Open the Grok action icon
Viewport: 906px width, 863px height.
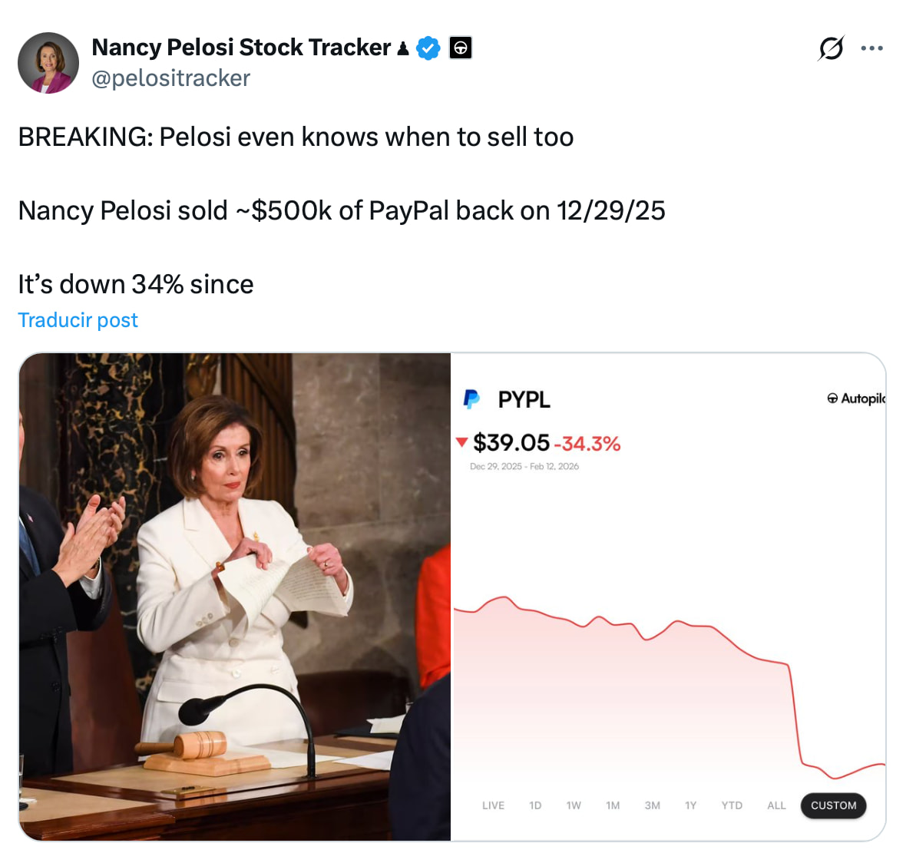click(x=831, y=48)
